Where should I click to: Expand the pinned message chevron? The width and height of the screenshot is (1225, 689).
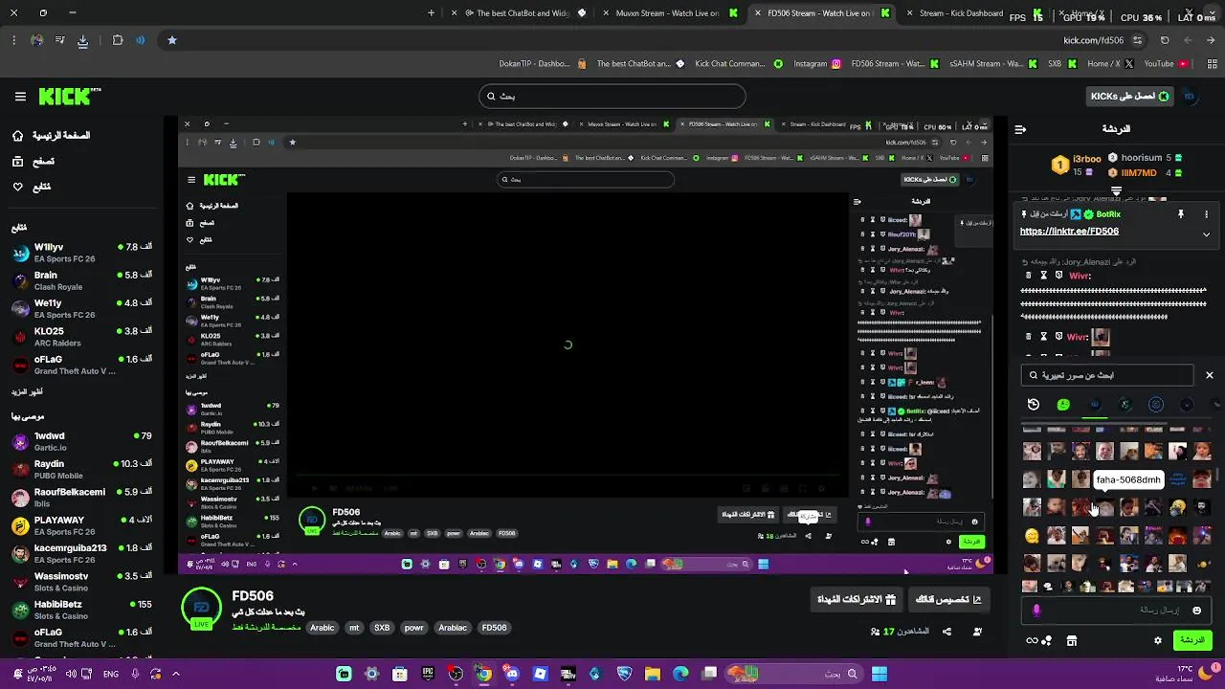pyautogui.click(x=1206, y=234)
